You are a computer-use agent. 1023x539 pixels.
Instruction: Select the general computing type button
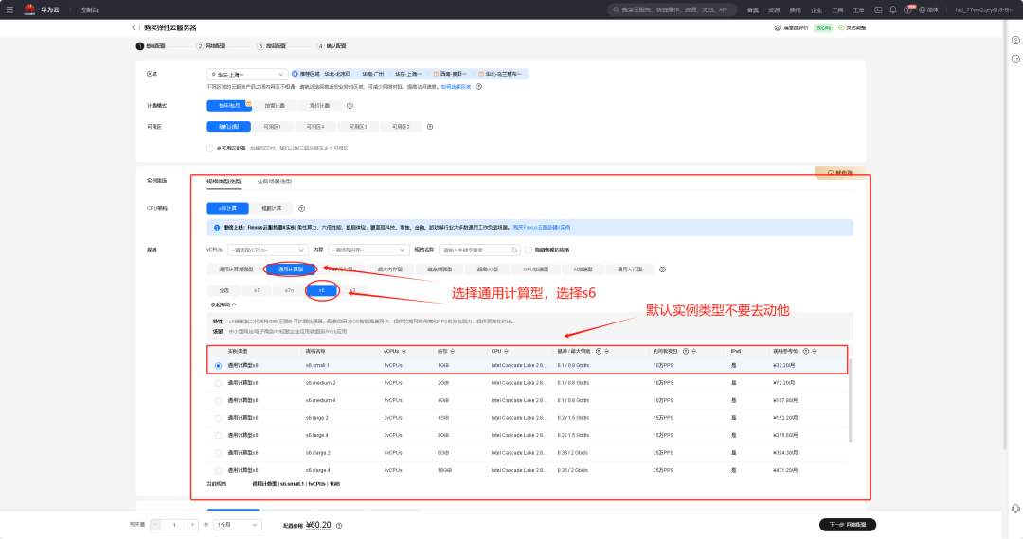tap(291, 269)
